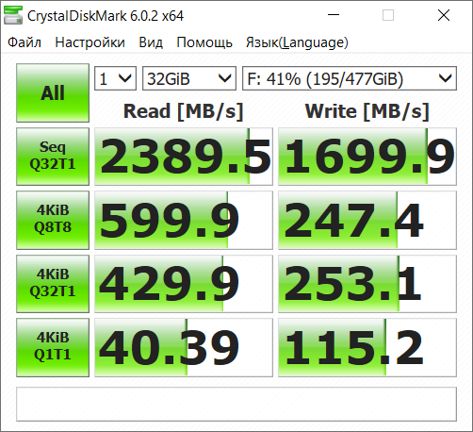Screen dimensions: 473x432
Task: Open the test count dropdown showing 1
Action: click(x=115, y=78)
